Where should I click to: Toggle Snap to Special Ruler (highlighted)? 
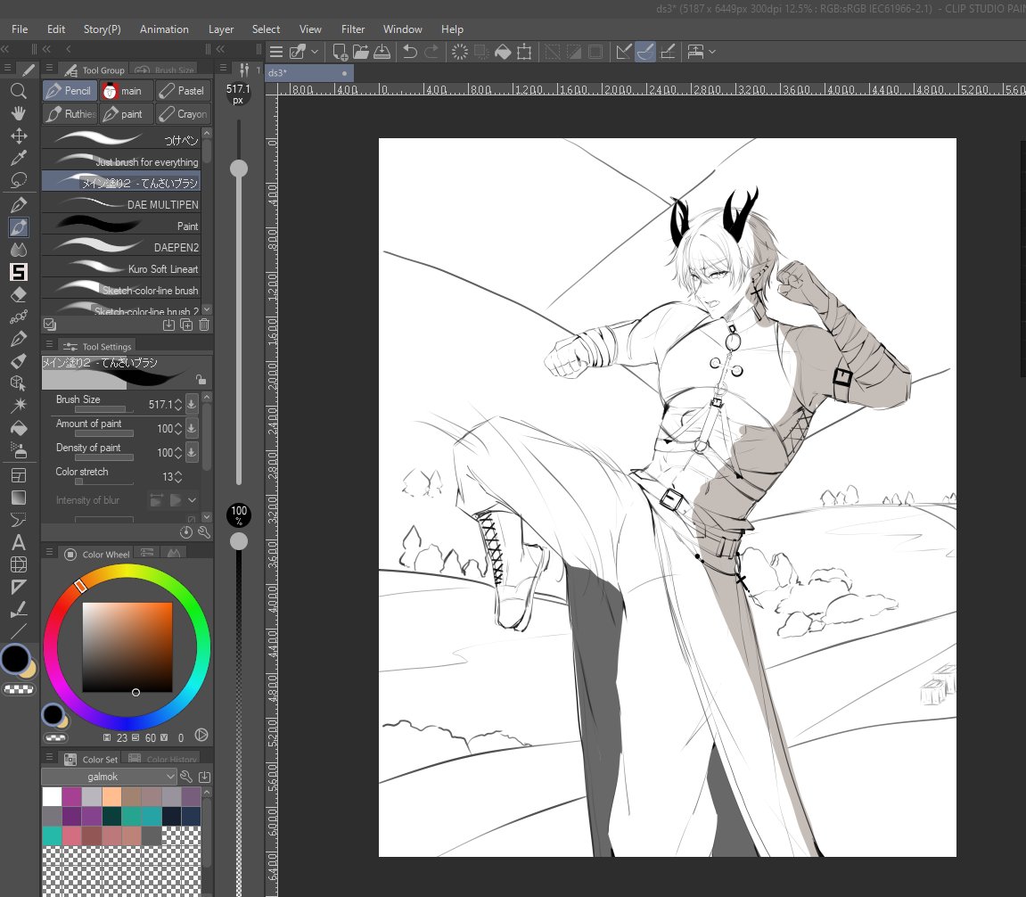click(x=645, y=52)
